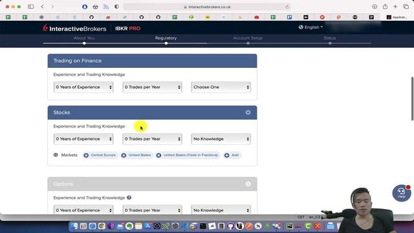Open App Store in the Dock
Screen dimensions: 414x233
[147, 226]
